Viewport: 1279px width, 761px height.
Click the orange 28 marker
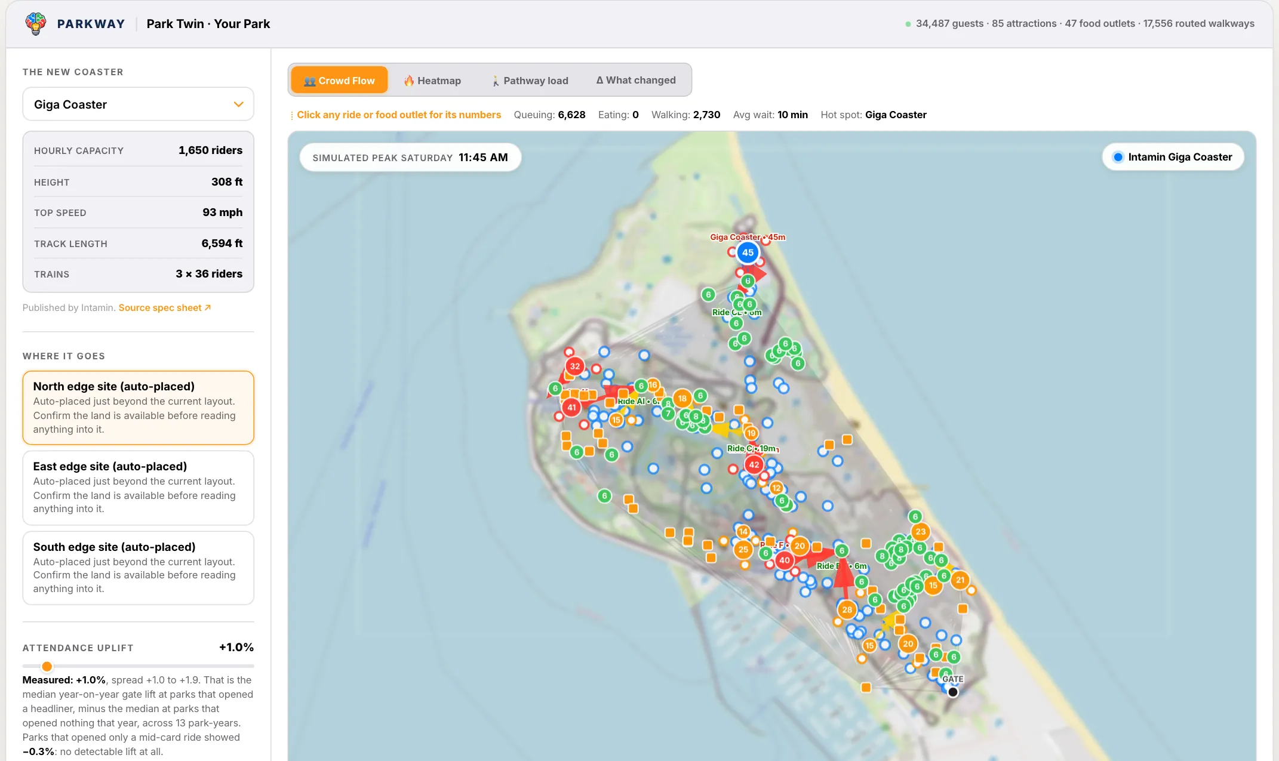[x=847, y=609]
